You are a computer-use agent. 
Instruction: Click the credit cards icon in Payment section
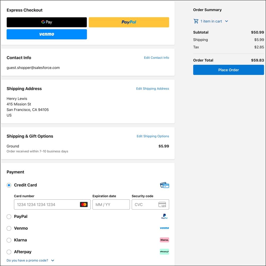[164, 185]
